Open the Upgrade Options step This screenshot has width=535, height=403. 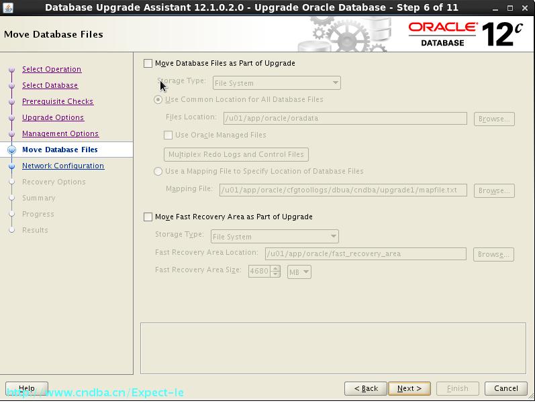click(53, 117)
